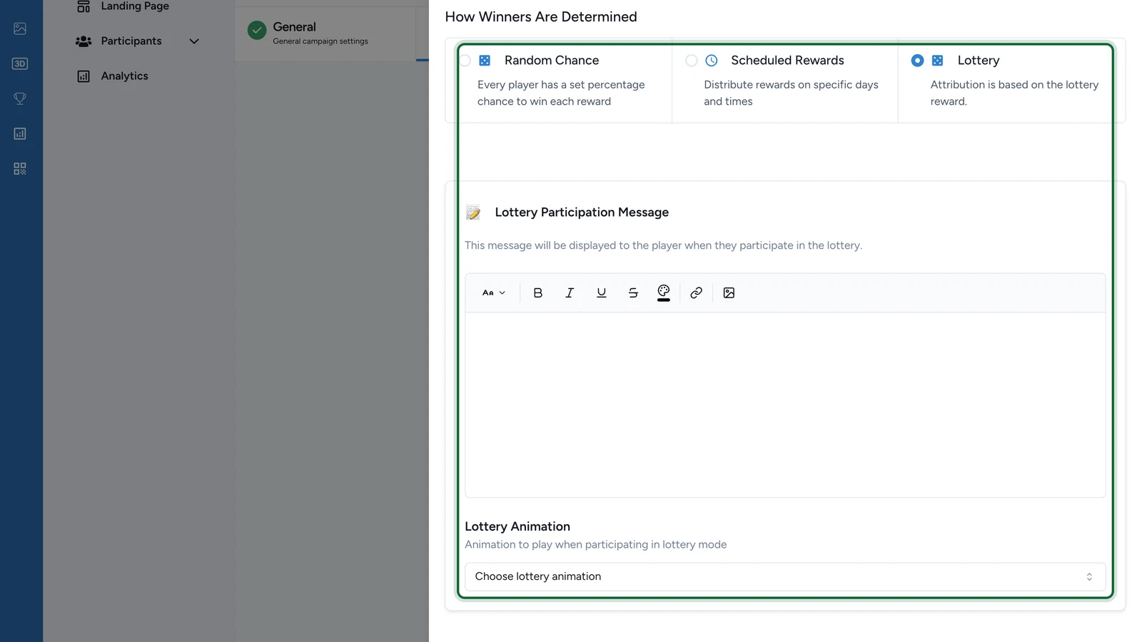The height and width of the screenshot is (642, 1142).
Task: Click the dice icon beside Random Chance
Action: 485,61
